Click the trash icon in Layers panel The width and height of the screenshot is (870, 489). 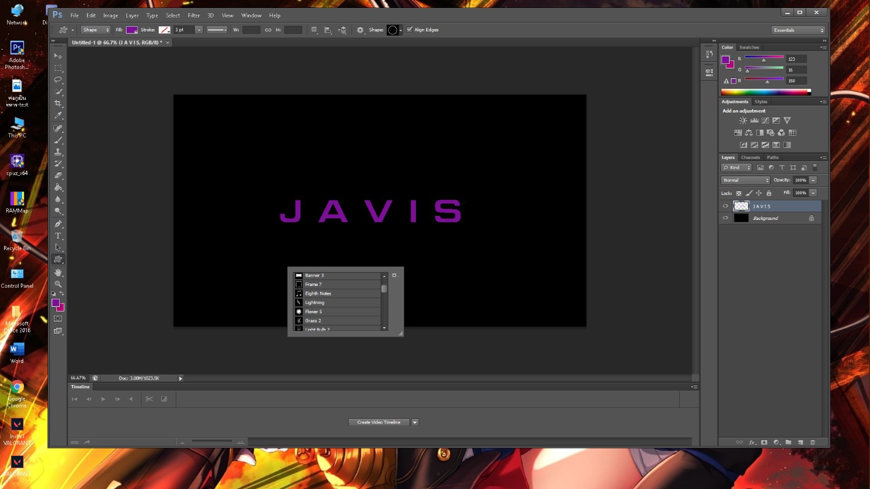click(813, 442)
